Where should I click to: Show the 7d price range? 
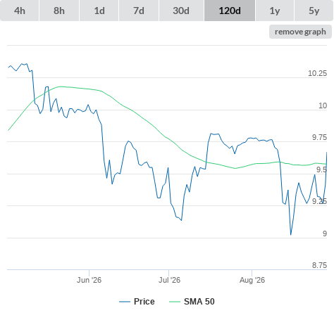click(x=139, y=11)
